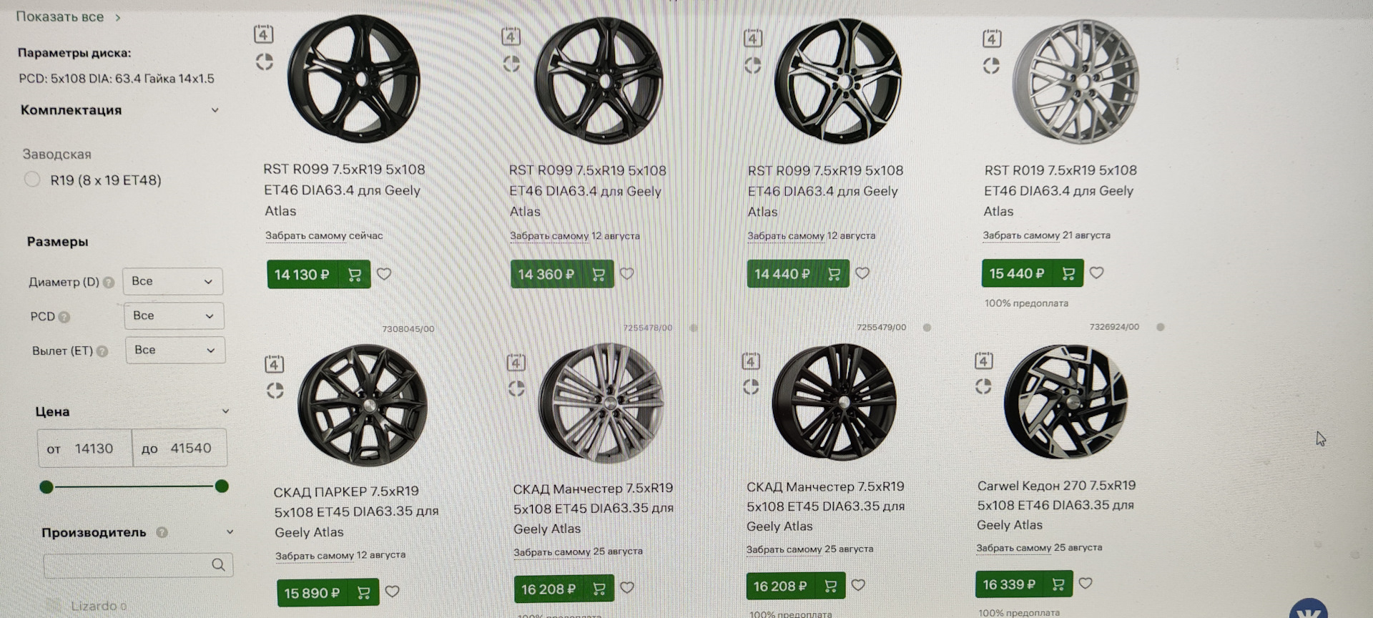1373x618 pixels.
Task: Click the cart icon on the 15 440 ₽ RST R019
Action: (1068, 273)
